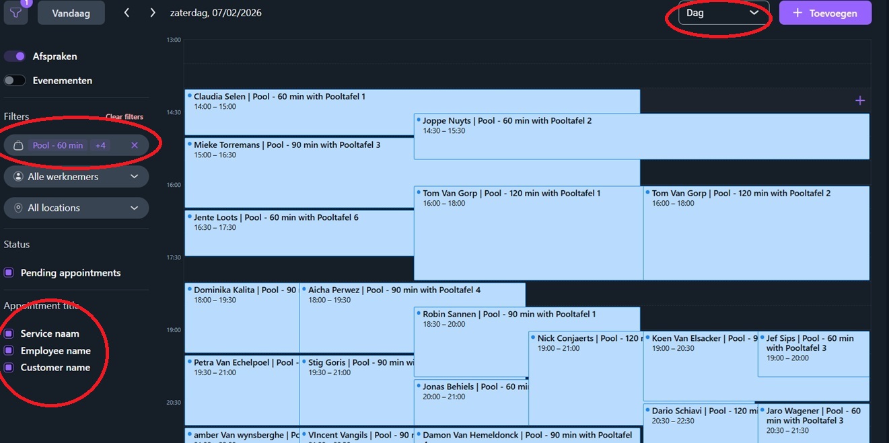Uncheck Pending appointments checkbox

coord(9,273)
